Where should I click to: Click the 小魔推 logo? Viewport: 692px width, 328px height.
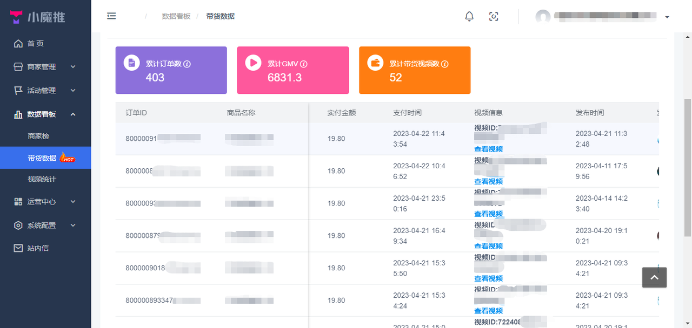pyautogui.click(x=38, y=17)
